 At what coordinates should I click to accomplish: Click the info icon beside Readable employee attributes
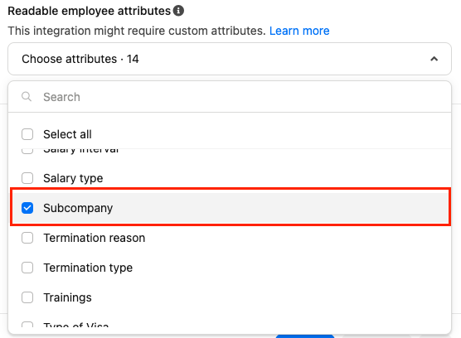pyautogui.click(x=178, y=11)
